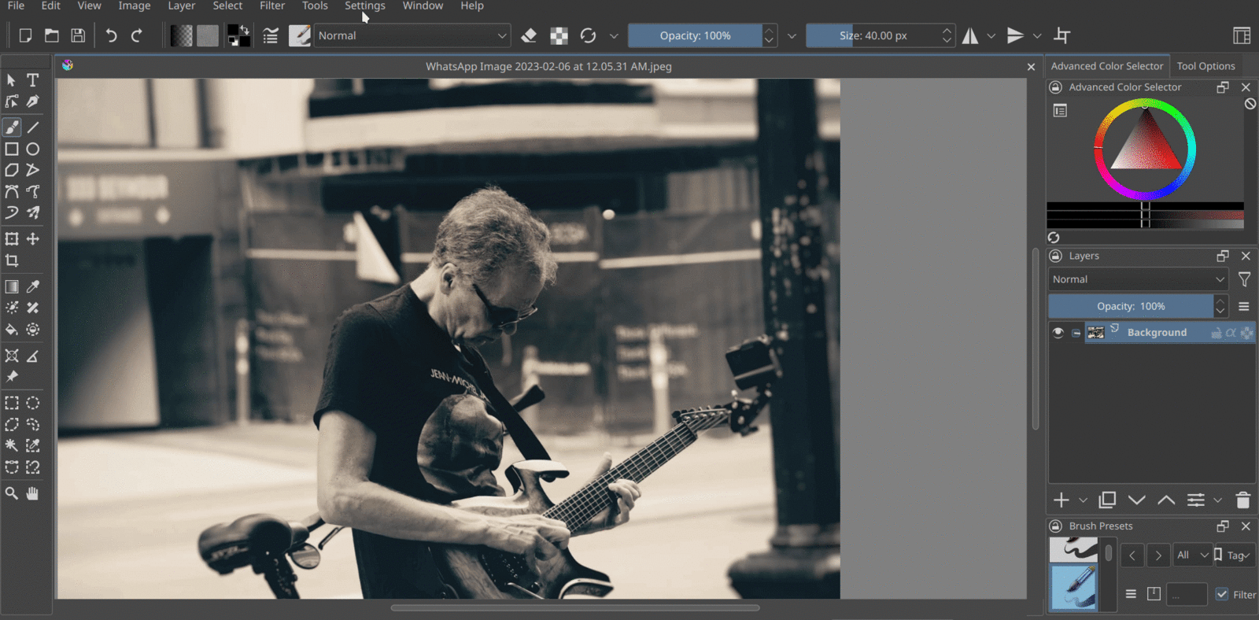Click the Add new layer plus button
The width and height of the screenshot is (1259, 620).
1061,500
